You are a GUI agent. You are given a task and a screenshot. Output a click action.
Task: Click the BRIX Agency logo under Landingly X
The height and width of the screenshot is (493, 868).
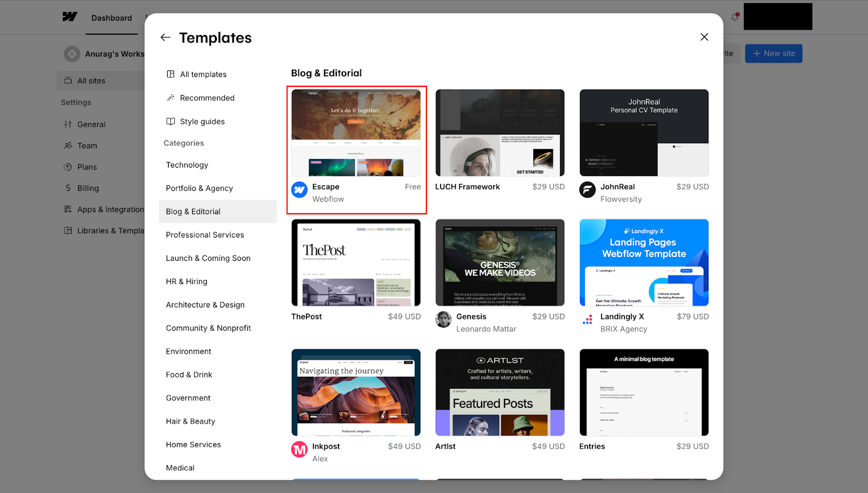[x=588, y=319]
